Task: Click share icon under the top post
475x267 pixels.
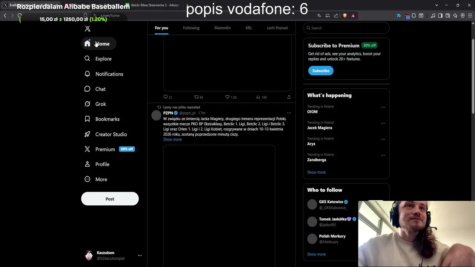Action: (x=289, y=97)
